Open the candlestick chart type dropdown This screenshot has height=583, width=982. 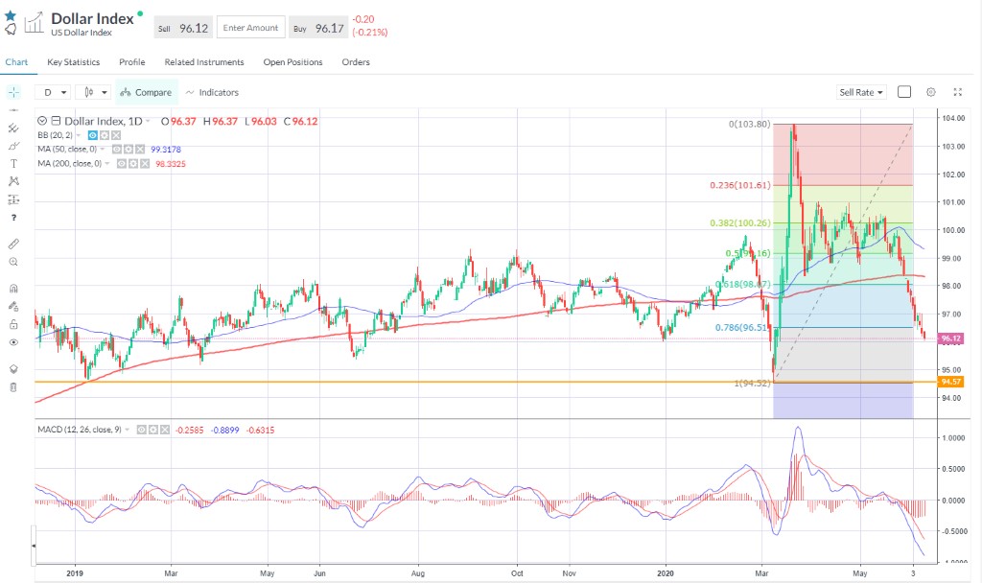tap(95, 92)
